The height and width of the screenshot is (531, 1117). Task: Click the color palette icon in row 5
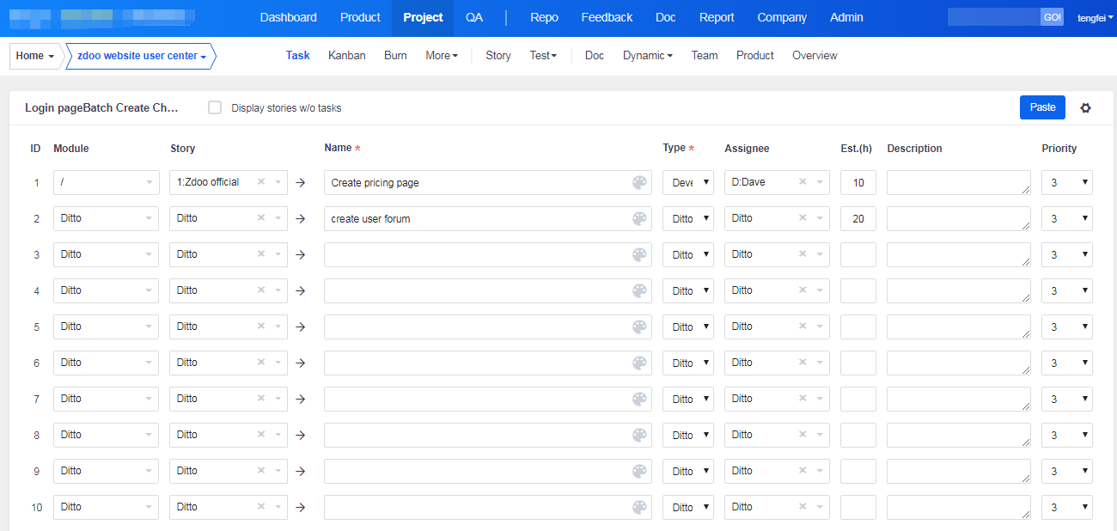(x=639, y=327)
